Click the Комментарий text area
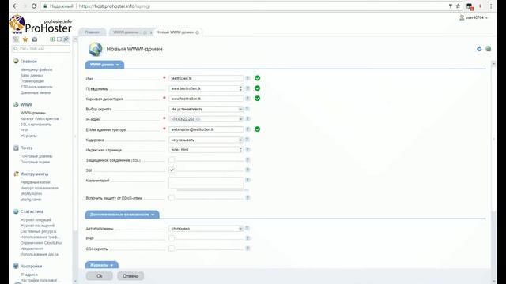This screenshot has width=506, height=284. 206,182
